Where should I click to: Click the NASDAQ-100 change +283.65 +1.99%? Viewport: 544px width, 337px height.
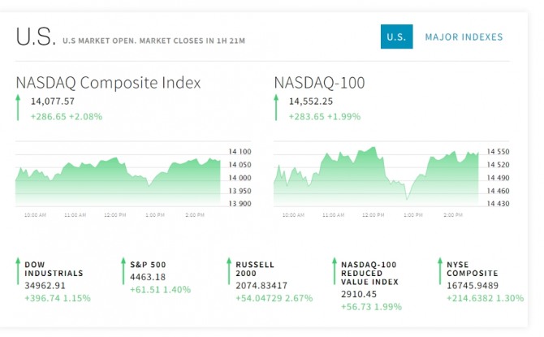click(x=322, y=117)
